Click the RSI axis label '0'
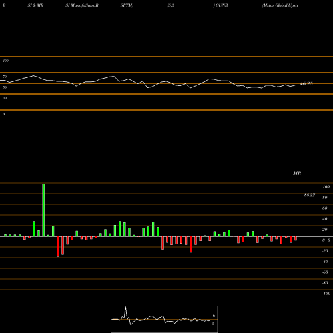Screen dimensions: 333x333 pyautogui.click(x=3, y=114)
